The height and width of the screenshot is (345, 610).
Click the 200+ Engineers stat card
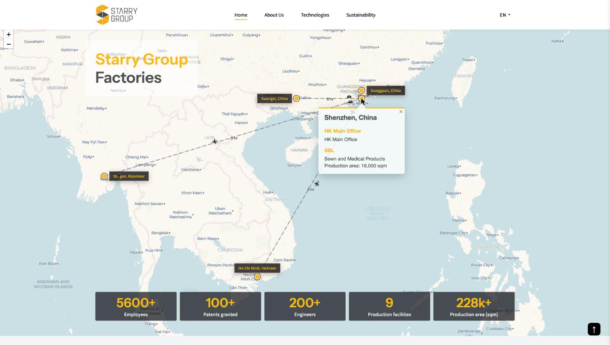click(x=305, y=307)
